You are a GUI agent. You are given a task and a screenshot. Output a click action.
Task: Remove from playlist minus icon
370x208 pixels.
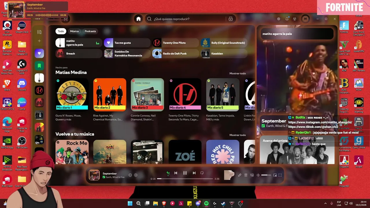tap(130, 175)
